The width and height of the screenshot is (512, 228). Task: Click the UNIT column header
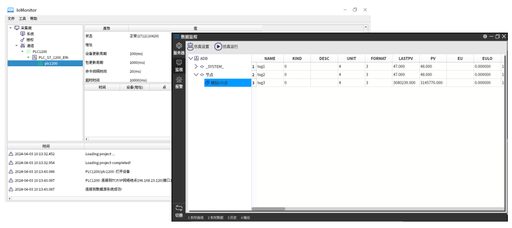[352, 59]
